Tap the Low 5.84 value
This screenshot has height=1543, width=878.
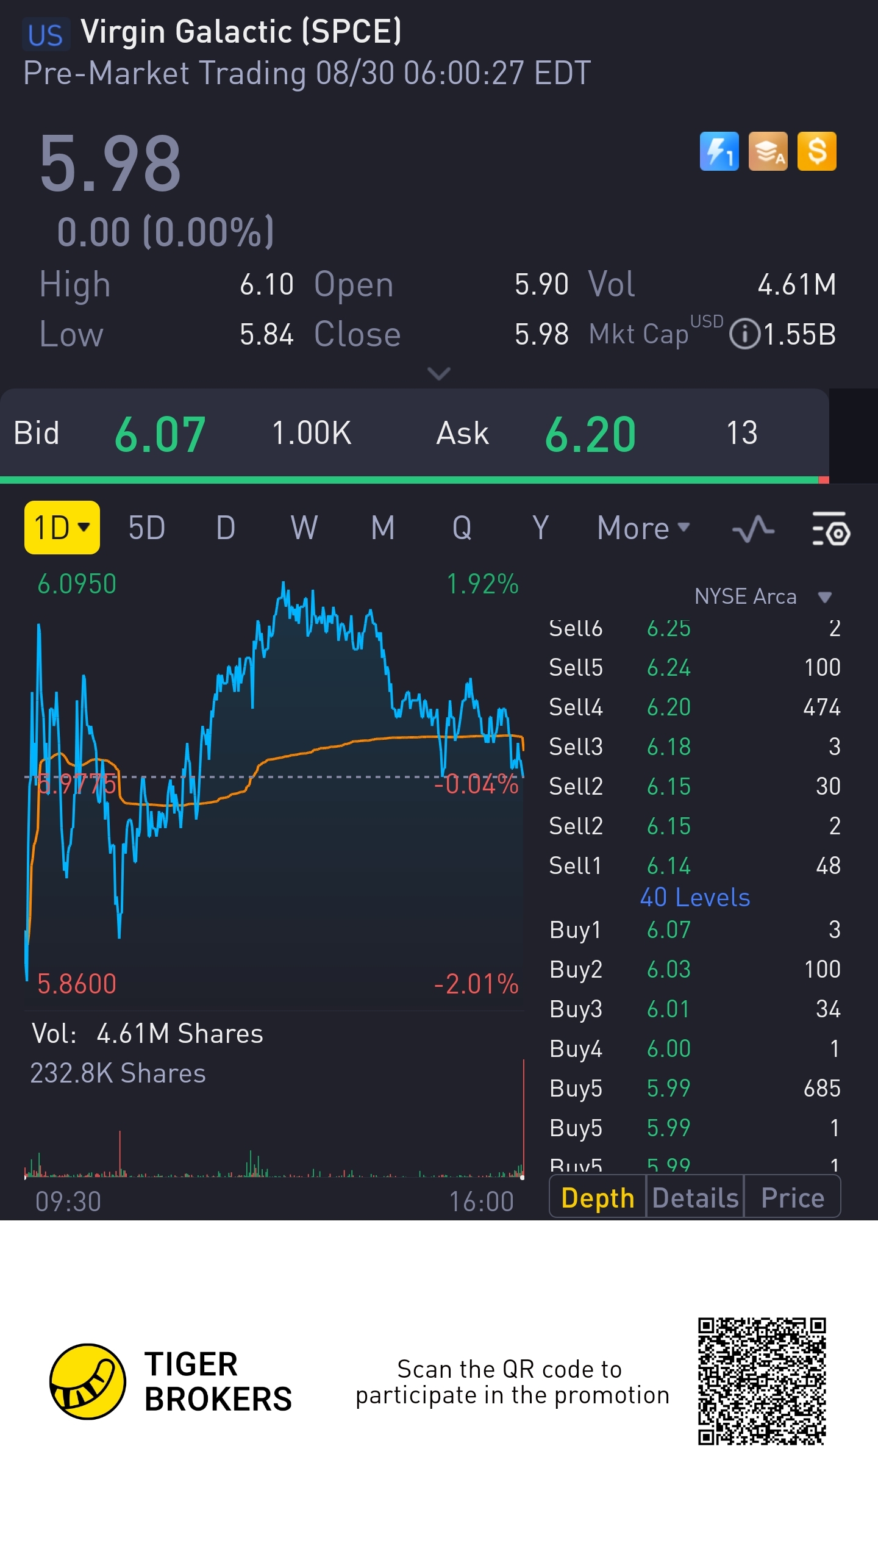(x=266, y=335)
